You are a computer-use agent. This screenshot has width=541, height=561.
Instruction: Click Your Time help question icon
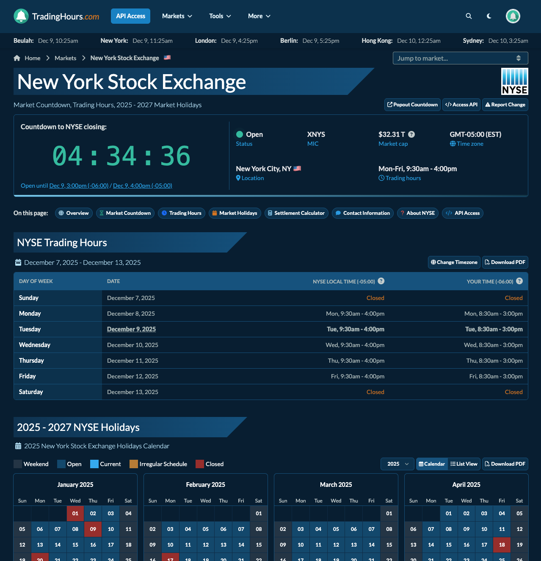(x=519, y=281)
